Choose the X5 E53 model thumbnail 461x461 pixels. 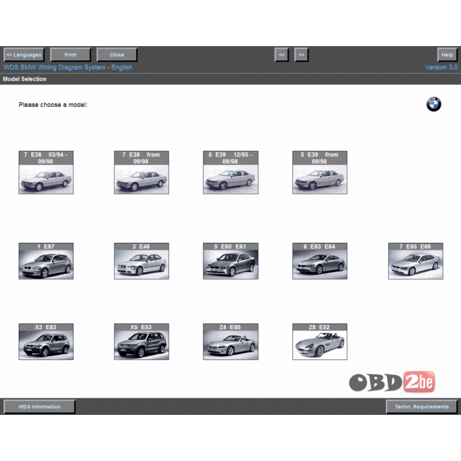point(141,342)
